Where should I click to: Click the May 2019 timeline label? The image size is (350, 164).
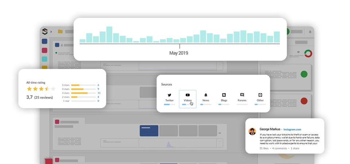[x=179, y=53]
